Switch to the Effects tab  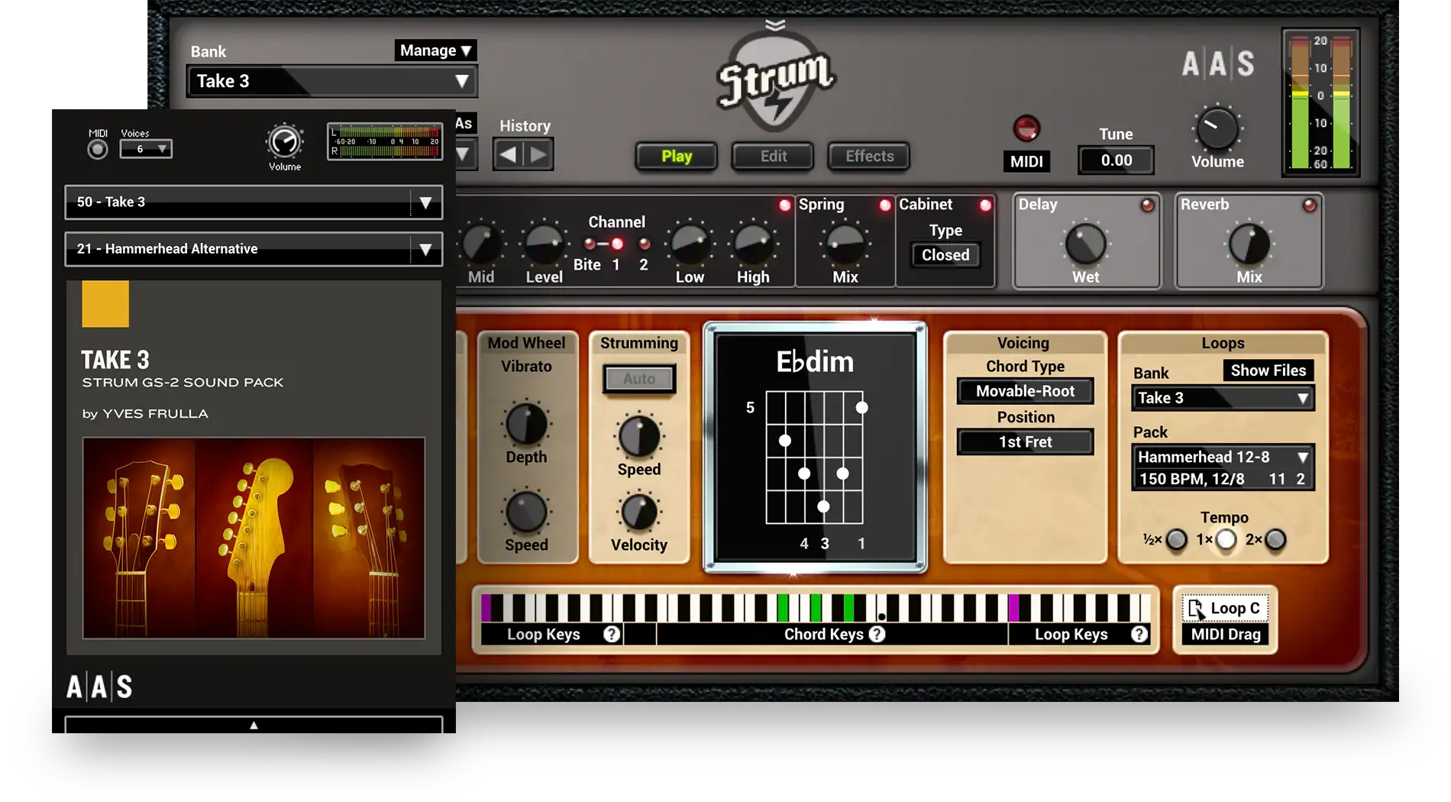click(x=869, y=157)
